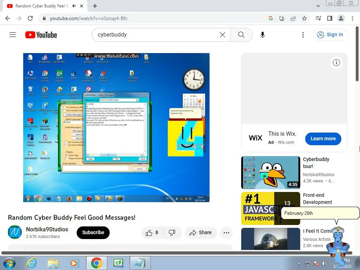Like the video with thumbs up
The width and height of the screenshot is (360, 270).
(152, 233)
